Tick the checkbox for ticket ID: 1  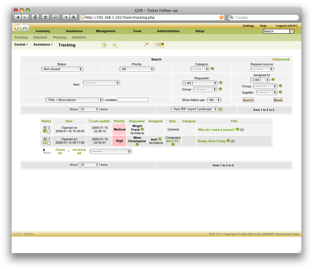coord(49,143)
